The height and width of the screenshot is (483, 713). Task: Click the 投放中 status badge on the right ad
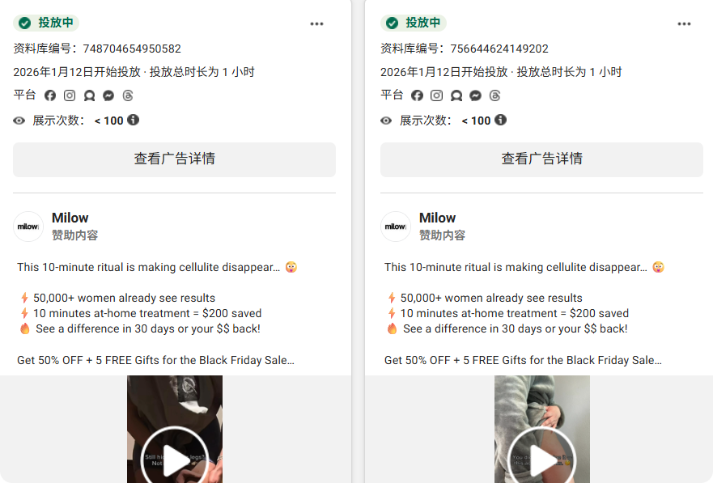[x=414, y=23]
